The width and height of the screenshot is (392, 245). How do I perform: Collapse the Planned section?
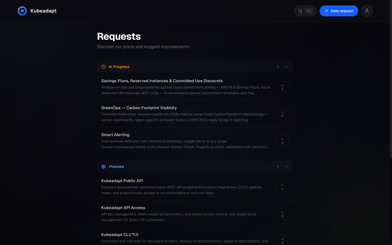tap(286, 166)
